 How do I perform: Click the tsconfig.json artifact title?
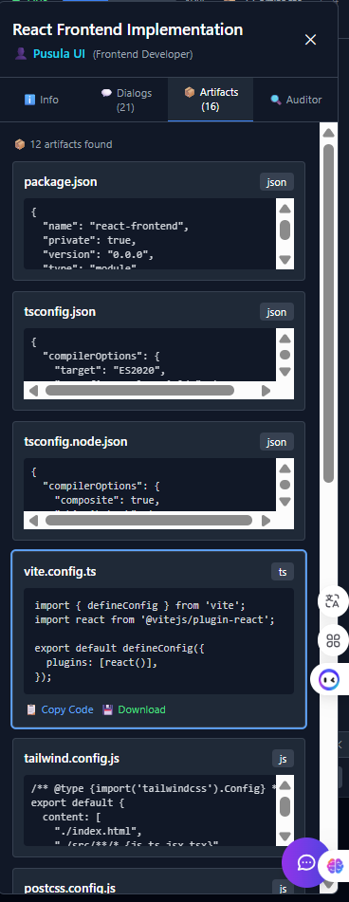[60, 312]
